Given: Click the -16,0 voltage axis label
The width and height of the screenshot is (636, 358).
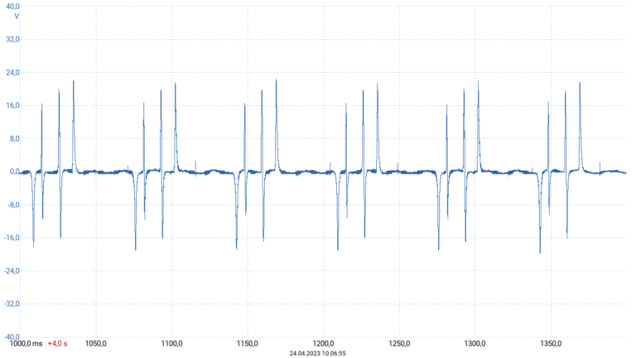Looking at the screenshot, I should (11, 239).
